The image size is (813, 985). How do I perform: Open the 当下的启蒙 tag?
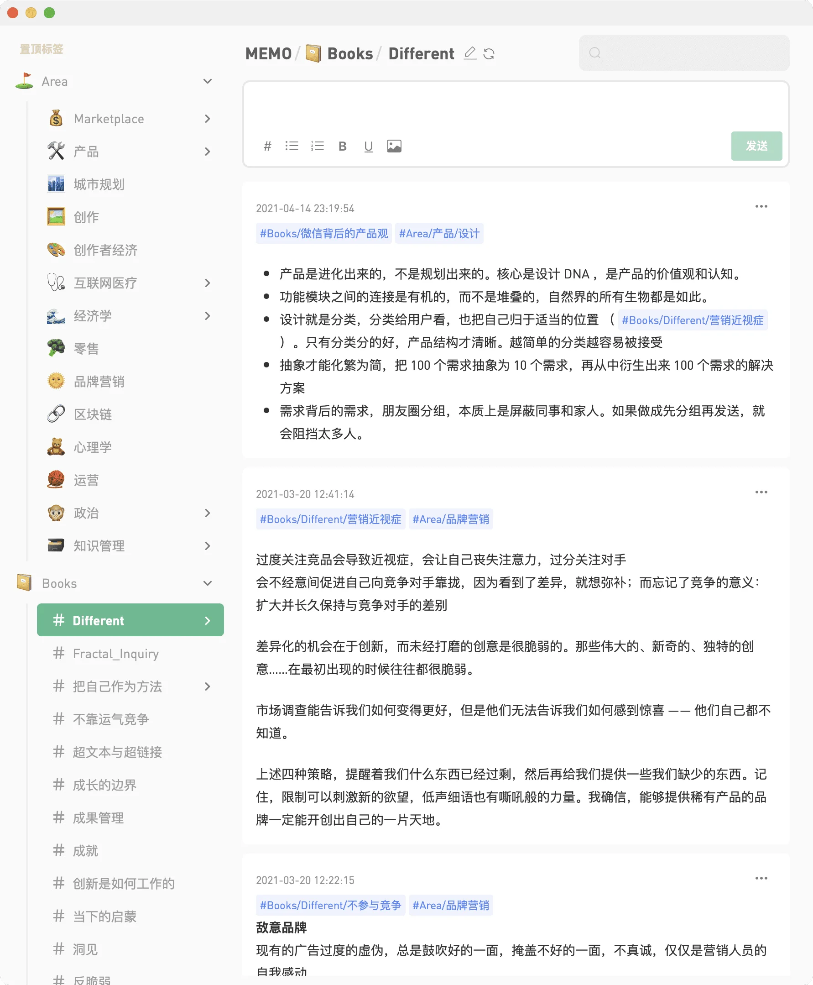pos(130,916)
